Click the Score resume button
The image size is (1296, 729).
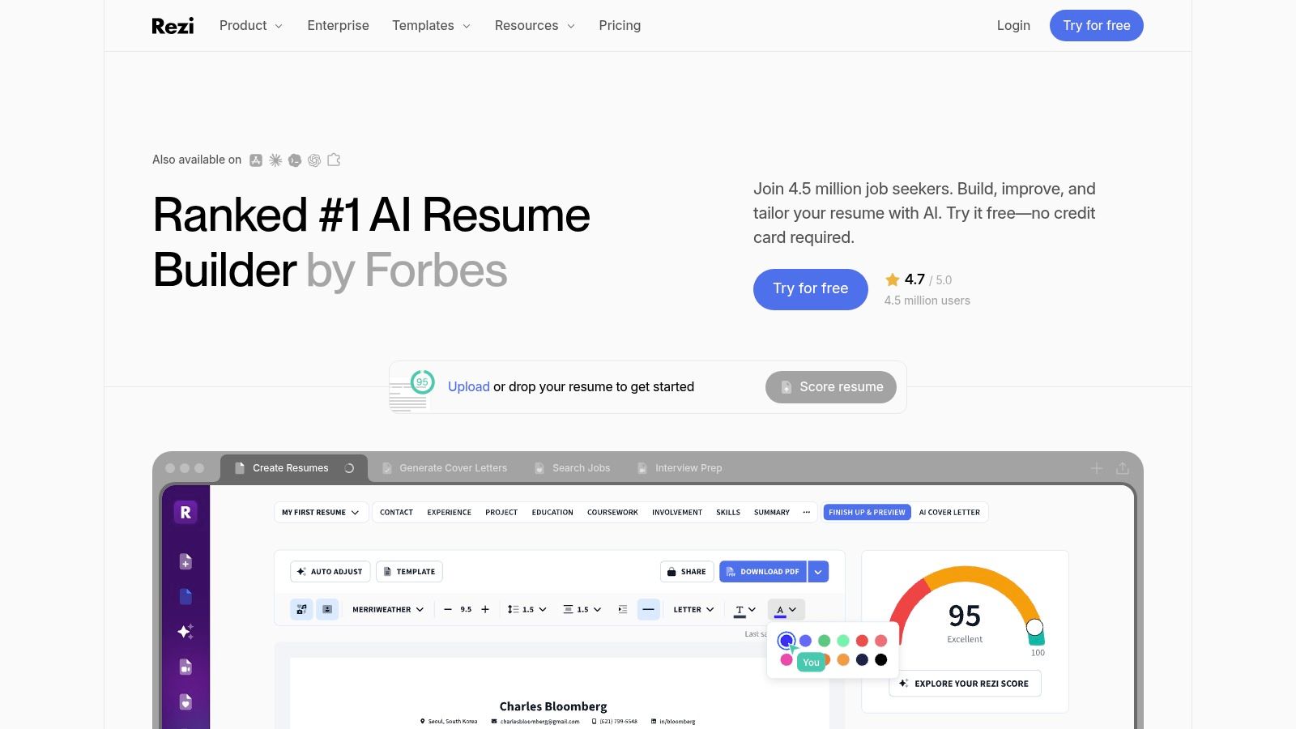831,387
